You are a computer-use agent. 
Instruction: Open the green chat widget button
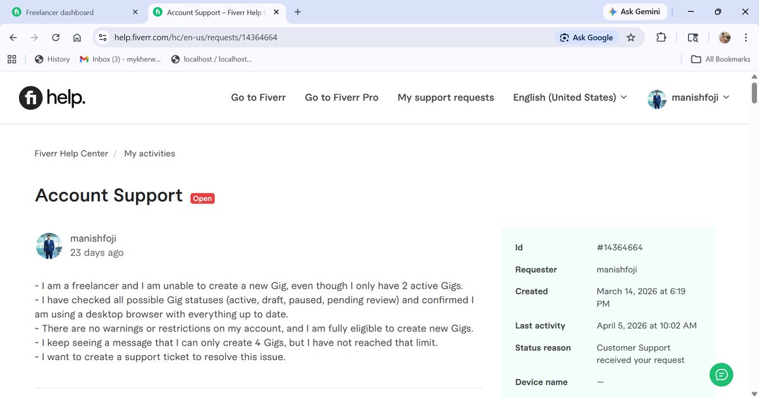click(x=721, y=375)
